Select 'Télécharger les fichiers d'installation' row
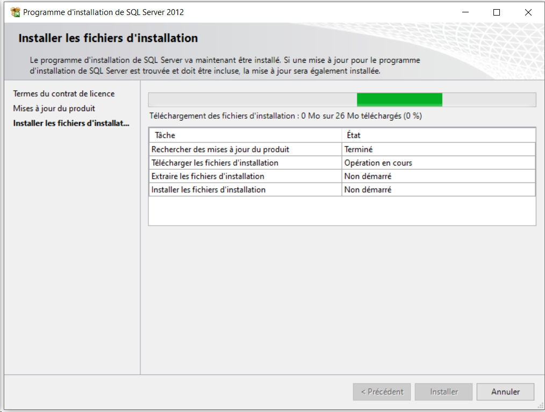 [x=342, y=163]
